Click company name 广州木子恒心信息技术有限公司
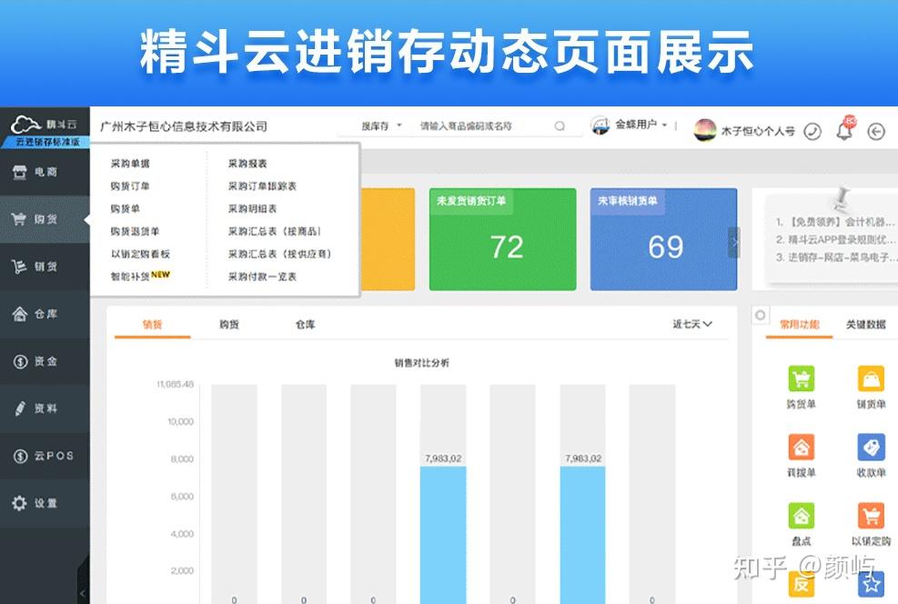898x604 pixels. click(183, 126)
